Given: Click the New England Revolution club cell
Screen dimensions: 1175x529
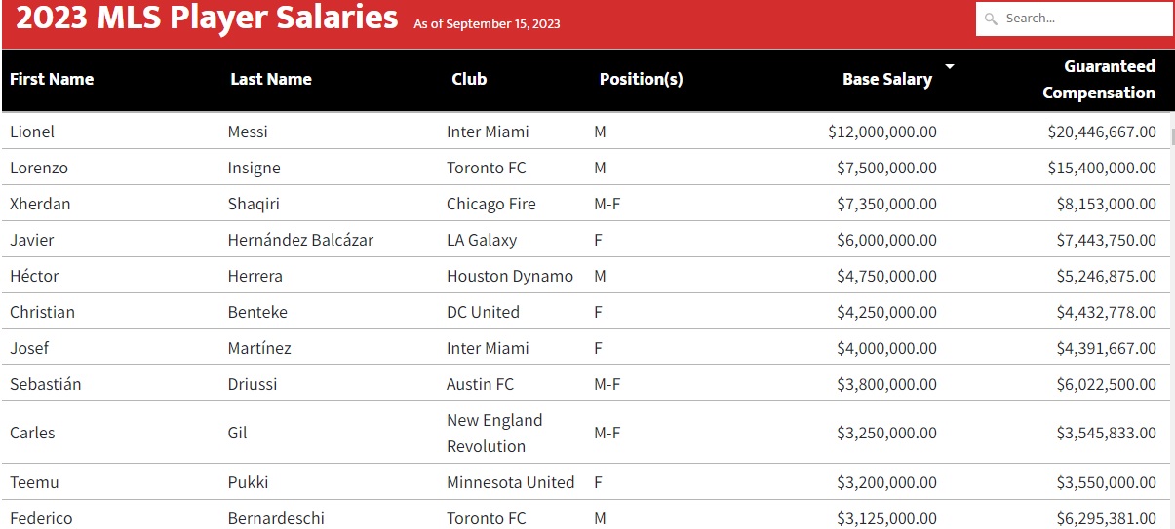Looking at the screenshot, I should (x=494, y=433).
